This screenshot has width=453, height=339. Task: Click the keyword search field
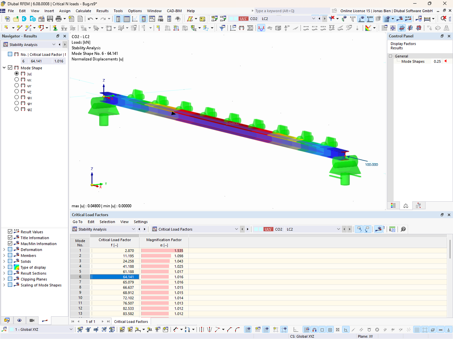point(292,11)
